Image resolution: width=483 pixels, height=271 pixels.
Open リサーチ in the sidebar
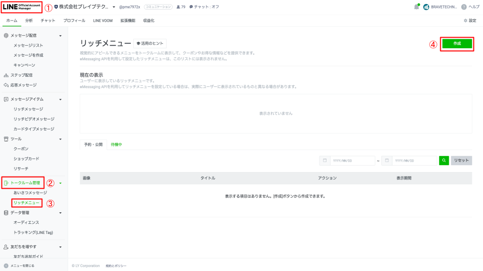(21, 169)
